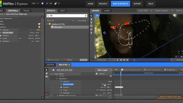The height and width of the screenshot is (103, 183).
Task: Close the RED EYES composite tab
Action: point(69,65)
